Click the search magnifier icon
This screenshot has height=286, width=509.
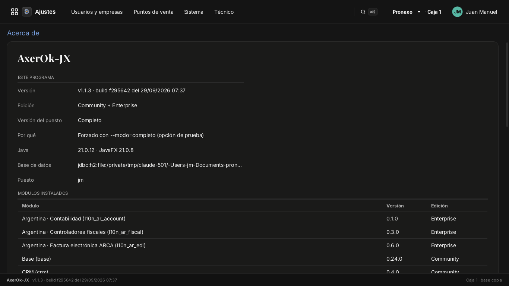[x=363, y=12]
